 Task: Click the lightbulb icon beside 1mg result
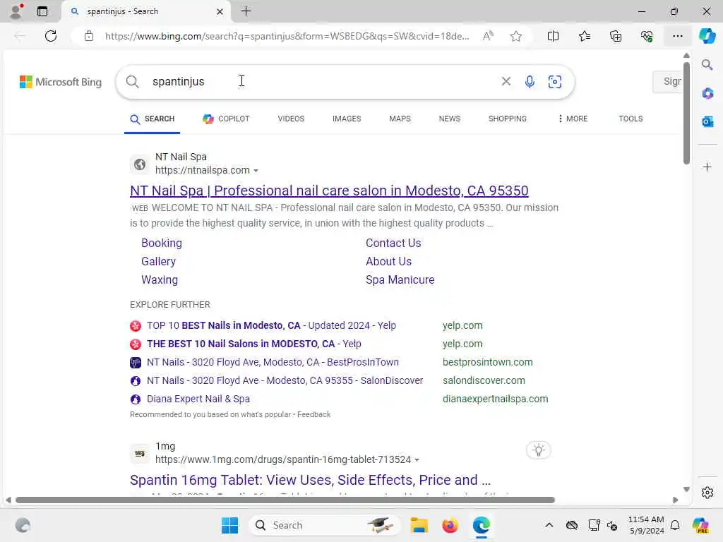click(x=539, y=450)
